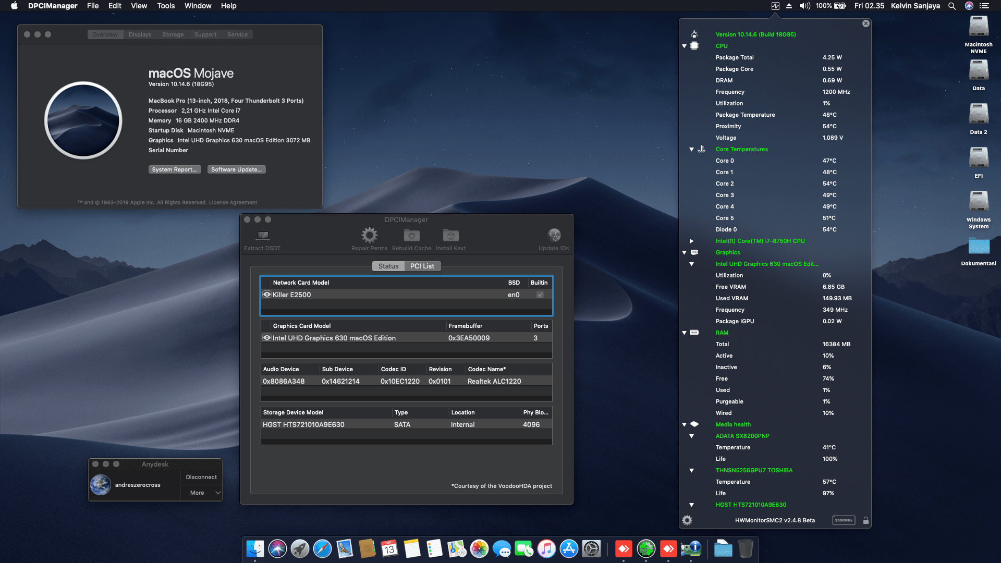The image size is (1001, 563).
Task: Toggle the Builtin checkbox for Killer E2500
Action: pos(540,295)
